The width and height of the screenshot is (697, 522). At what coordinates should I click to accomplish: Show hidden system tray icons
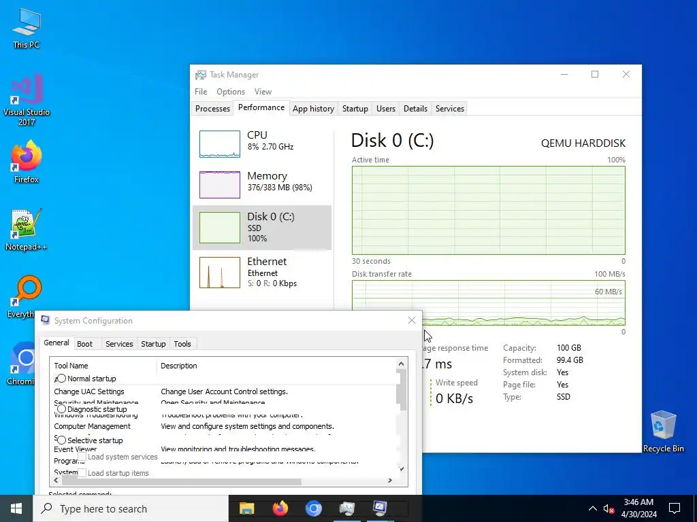click(593, 508)
